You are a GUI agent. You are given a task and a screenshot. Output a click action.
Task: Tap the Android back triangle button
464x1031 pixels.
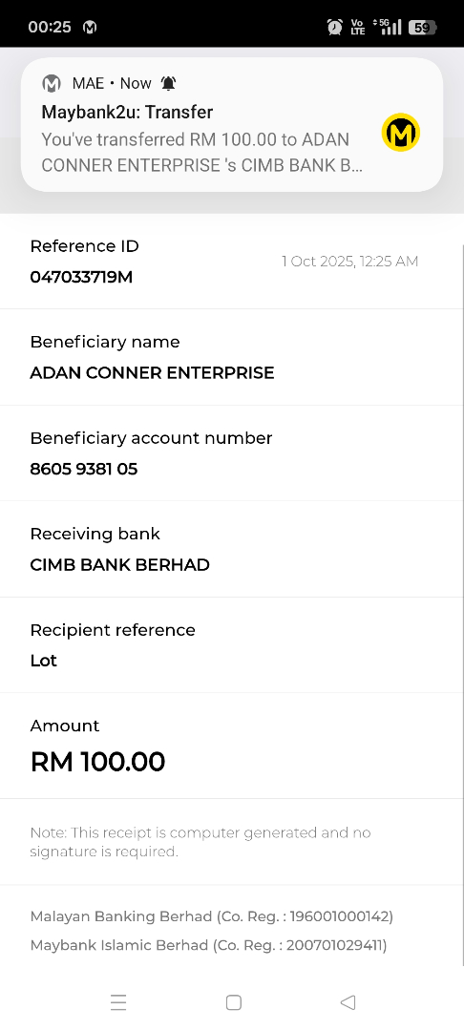[x=348, y=1002]
